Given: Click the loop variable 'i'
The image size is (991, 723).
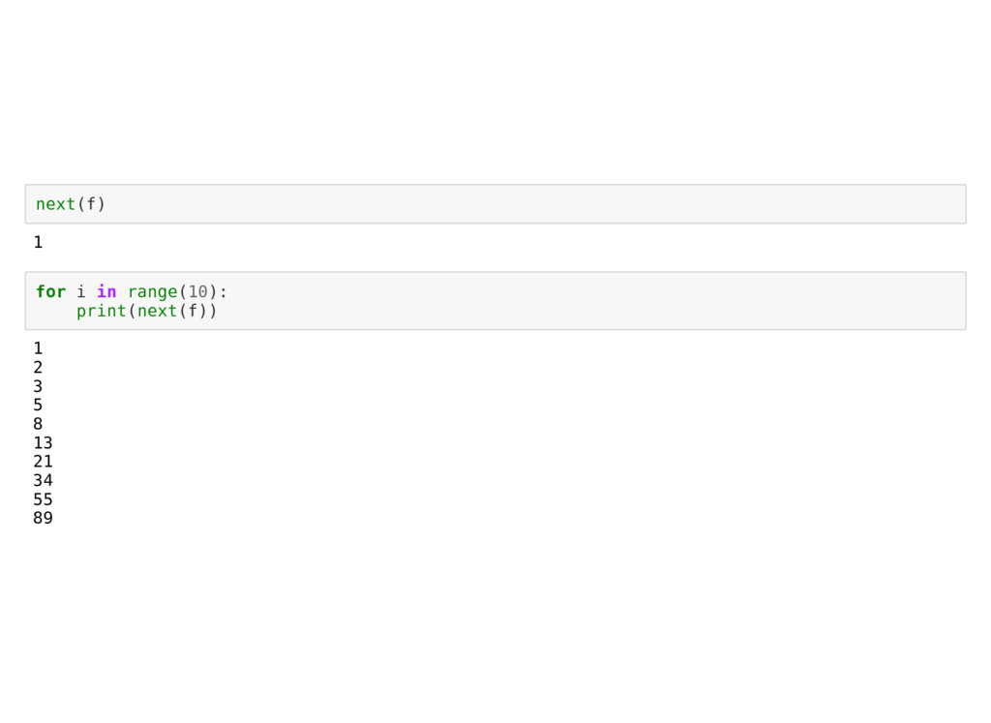Looking at the screenshot, I should 81,291.
